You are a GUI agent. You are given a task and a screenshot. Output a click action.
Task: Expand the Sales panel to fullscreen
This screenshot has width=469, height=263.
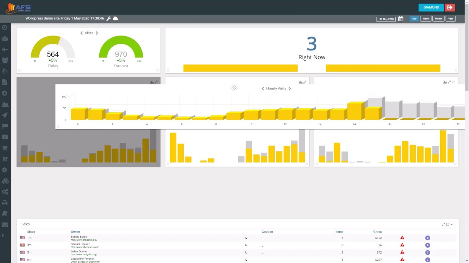443,224
